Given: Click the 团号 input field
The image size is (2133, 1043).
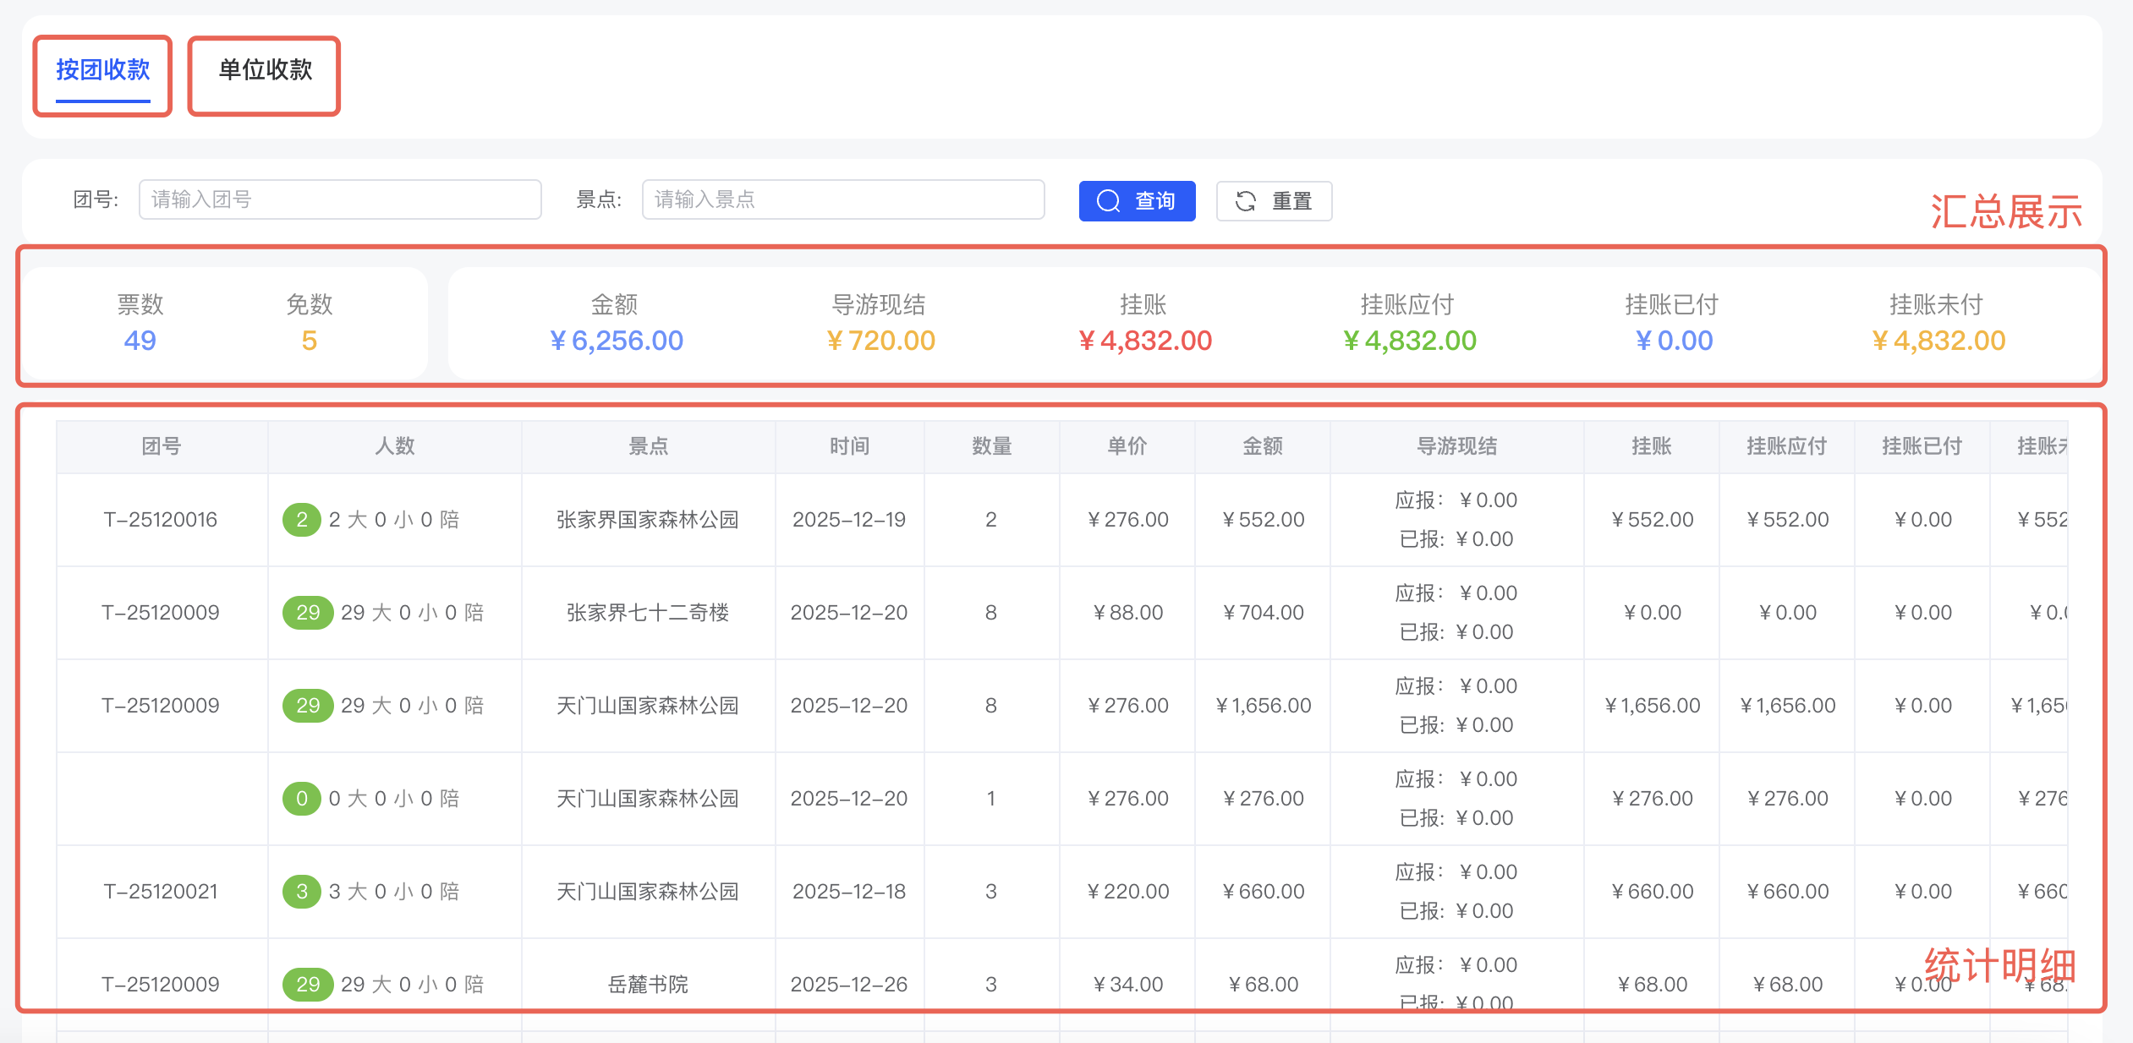Looking at the screenshot, I should pos(339,199).
